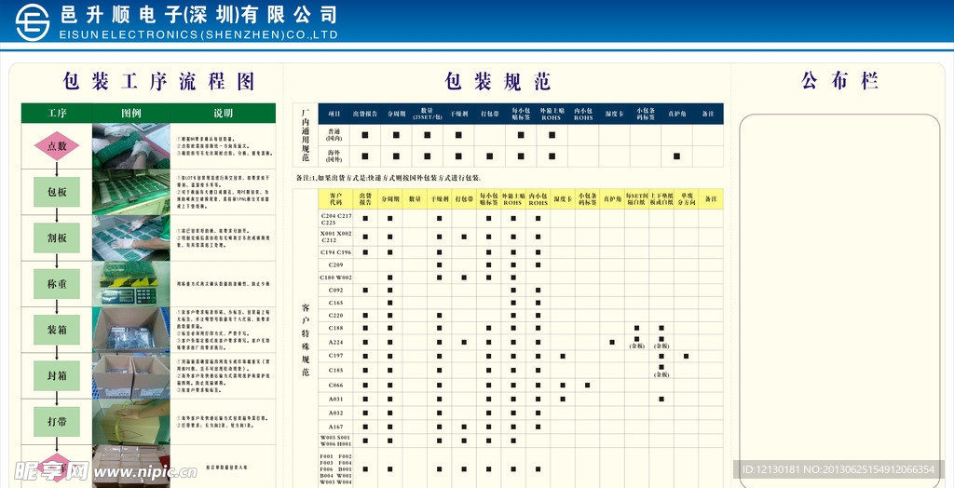Toggle 直护角 mark in 海外(国外) row

tap(676, 156)
